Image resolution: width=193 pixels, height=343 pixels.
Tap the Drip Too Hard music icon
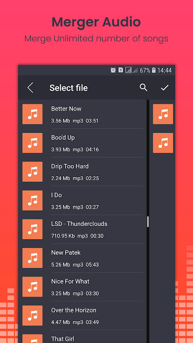[x=33, y=172]
